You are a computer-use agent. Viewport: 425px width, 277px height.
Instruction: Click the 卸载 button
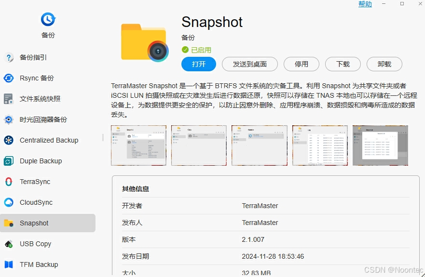click(x=384, y=64)
